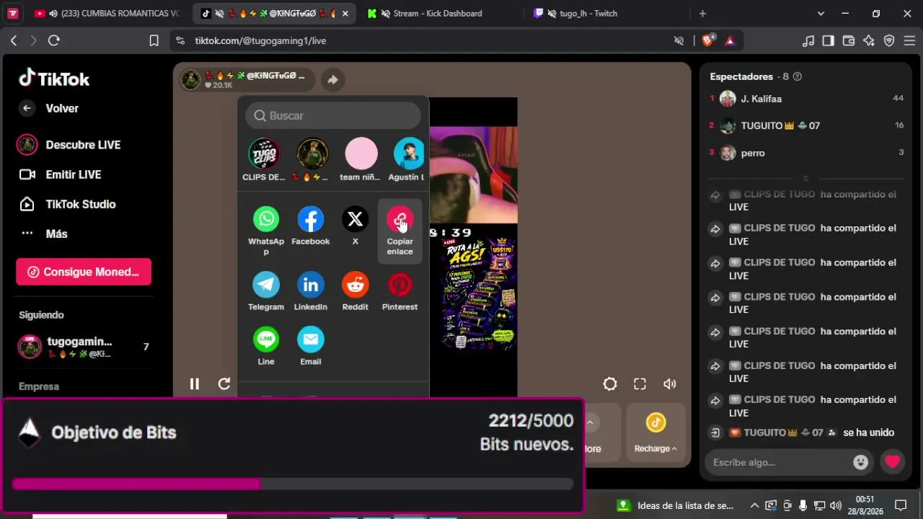
Task: Open the emoji picker in chat
Action: pos(860,462)
